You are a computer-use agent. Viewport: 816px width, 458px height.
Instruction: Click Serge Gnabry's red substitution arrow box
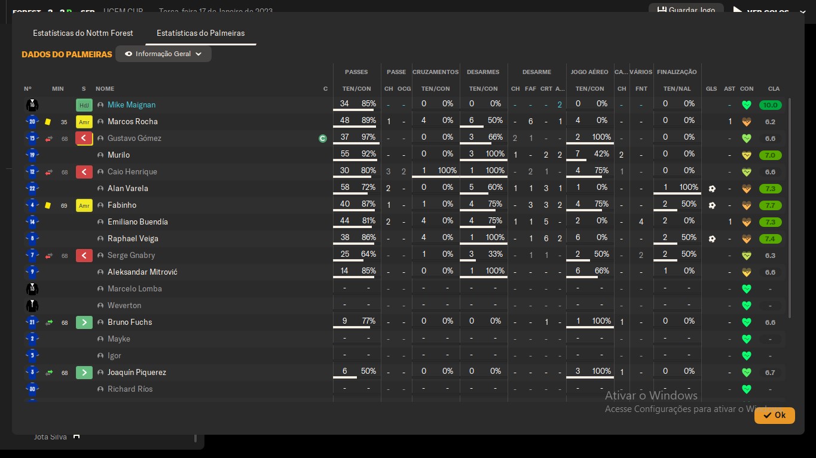click(x=84, y=256)
